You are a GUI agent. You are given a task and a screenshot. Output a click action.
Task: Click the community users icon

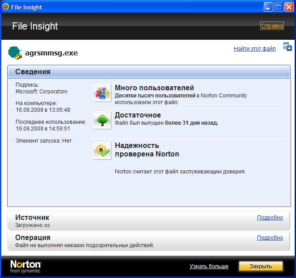click(x=102, y=93)
